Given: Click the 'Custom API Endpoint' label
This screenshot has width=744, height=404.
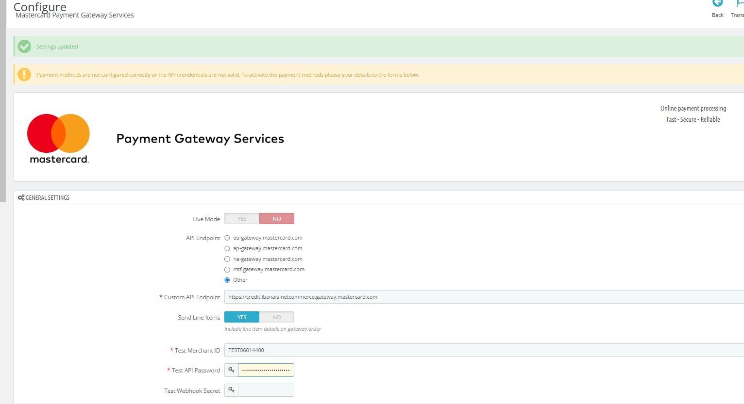Looking at the screenshot, I should tap(192, 297).
